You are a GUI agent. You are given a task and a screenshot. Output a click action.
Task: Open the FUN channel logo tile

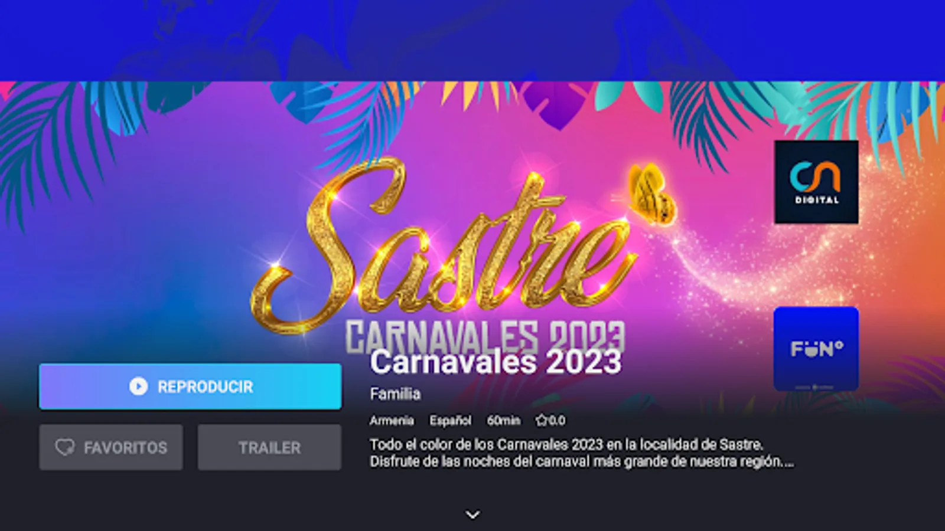point(816,349)
